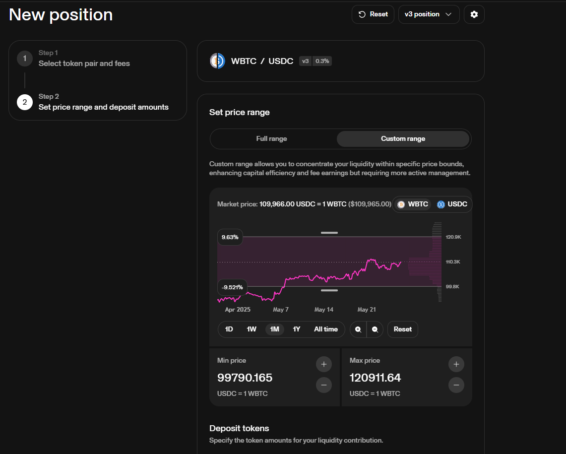This screenshot has height=454, width=566.
Task: Click the 9.63% upper bound label
Action: (230, 237)
